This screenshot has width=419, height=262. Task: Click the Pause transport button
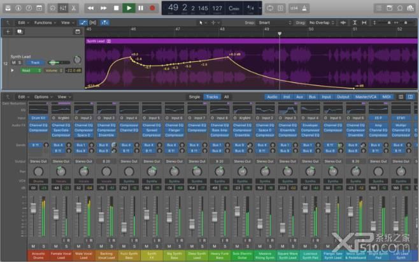pos(141,8)
